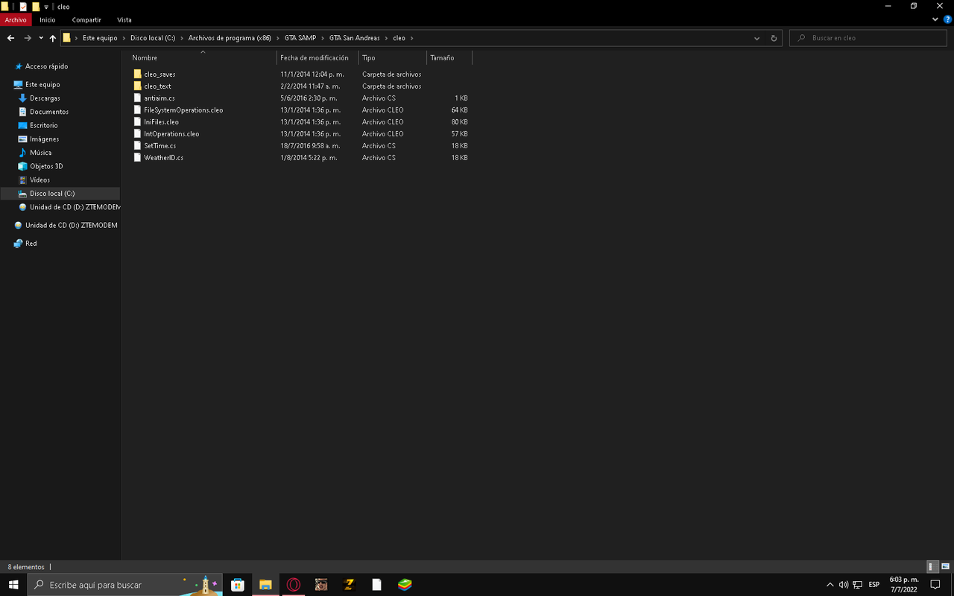Go up one folder level
Viewport: 954px width, 596px height.
pos(53,38)
